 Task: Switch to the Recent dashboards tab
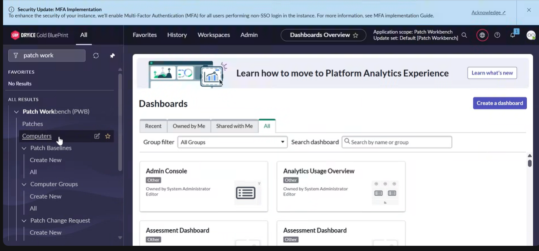(153, 126)
